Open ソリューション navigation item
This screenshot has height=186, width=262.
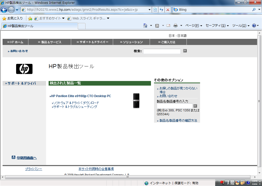tap(132, 42)
